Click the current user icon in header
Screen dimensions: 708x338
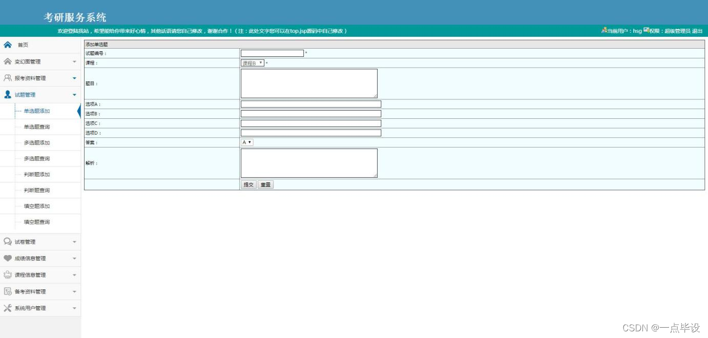(604, 31)
